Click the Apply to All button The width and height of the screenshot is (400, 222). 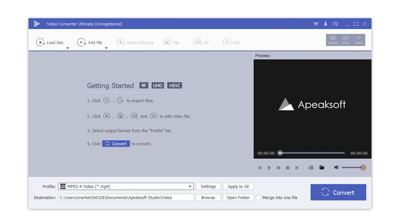[238, 187]
